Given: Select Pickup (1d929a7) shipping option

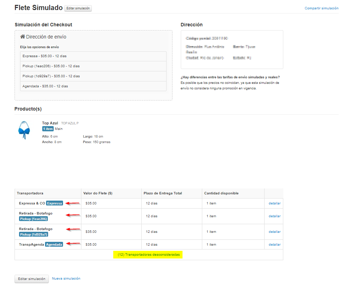Looking at the screenshot, I should [x=93, y=76].
